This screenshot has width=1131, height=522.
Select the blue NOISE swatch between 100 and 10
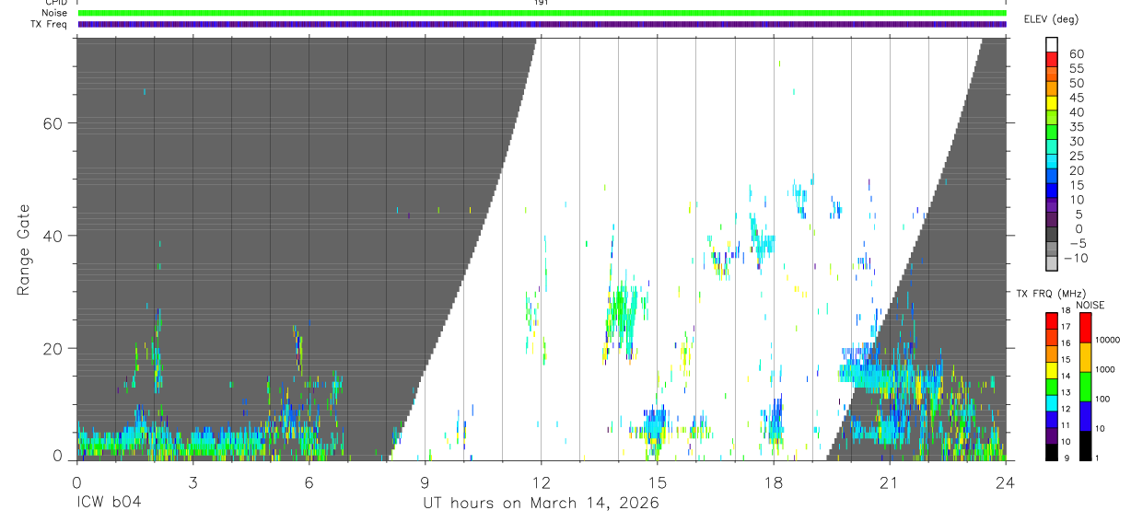point(1085,415)
